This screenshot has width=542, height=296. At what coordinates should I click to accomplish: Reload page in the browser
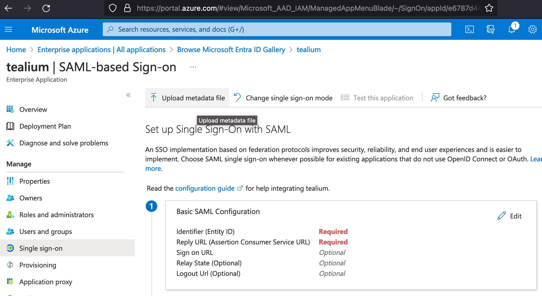(x=46, y=8)
